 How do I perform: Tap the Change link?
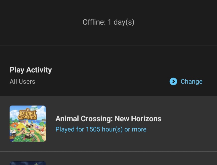tap(191, 82)
